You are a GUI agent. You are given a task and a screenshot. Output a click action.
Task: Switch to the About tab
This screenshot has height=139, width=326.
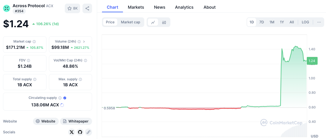tap(210, 7)
